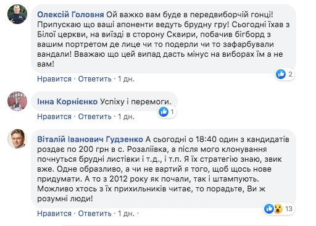Open Віталій Іванович Гудзенко's avatar photo
The width and height of the screenshot is (316, 226).
pyautogui.click(x=17, y=139)
